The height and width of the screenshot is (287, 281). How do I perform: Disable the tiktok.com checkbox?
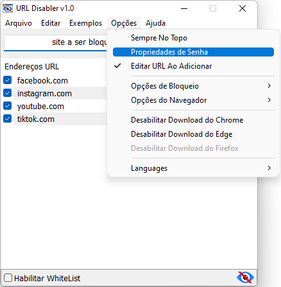tap(8, 119)
